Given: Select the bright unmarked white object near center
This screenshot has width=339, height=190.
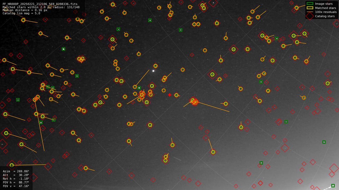Looking at the screenshot, I should coord(153,71).
